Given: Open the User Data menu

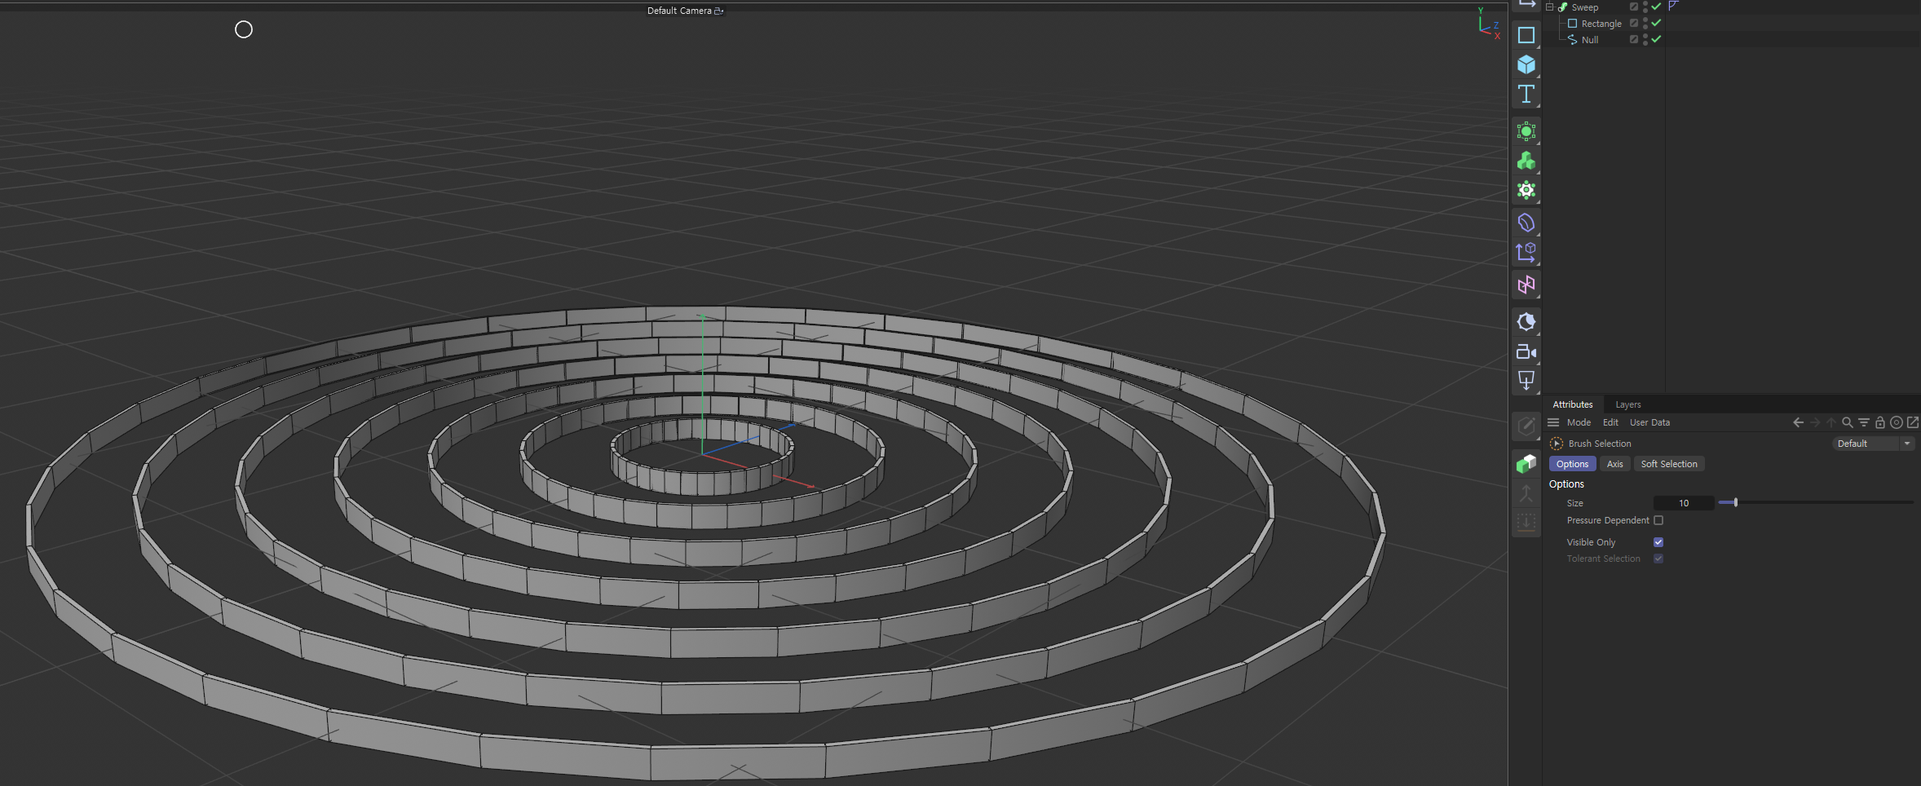Looking at the screenshot, I should click(x=1649, y=422).
